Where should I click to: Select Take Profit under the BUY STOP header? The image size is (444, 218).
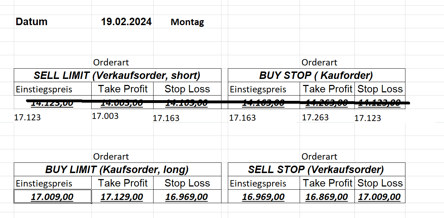pyautogui.click(x=328, y=89)
